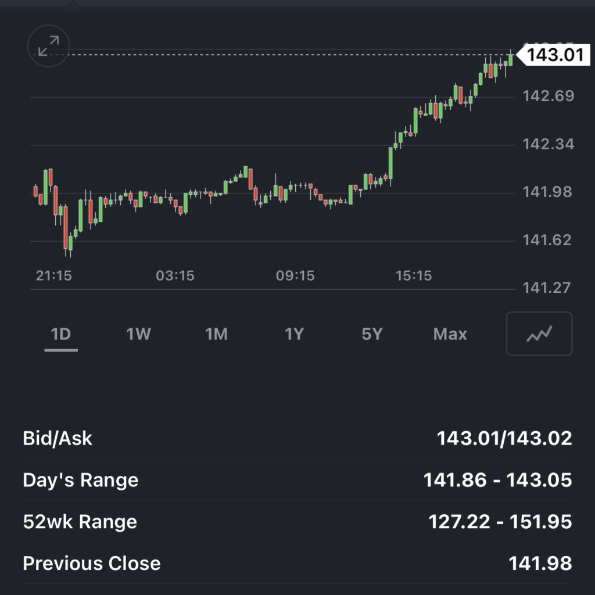The image size is (595, 595).
Task: Tap the 141.62 price axis label
Action: [x=547, y=239]
